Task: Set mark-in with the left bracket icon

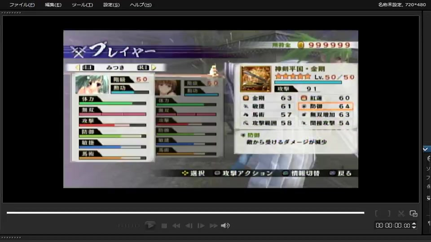Action: pyautogui.click(x=376, y=213)
